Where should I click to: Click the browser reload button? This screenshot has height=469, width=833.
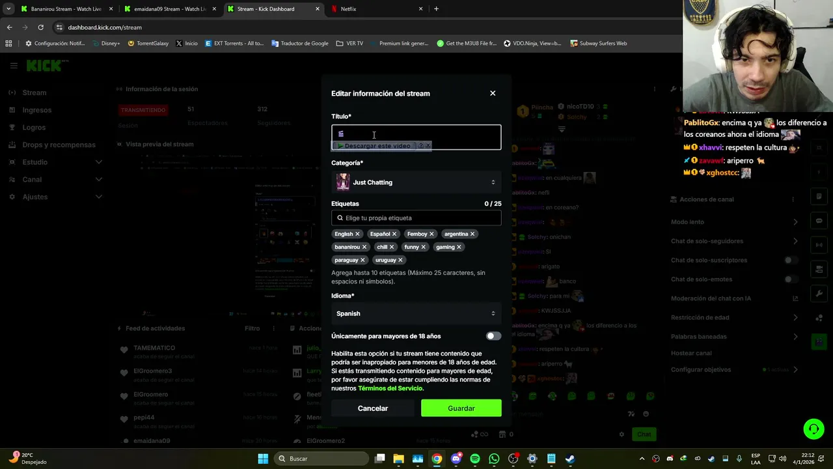click(40, 27)
